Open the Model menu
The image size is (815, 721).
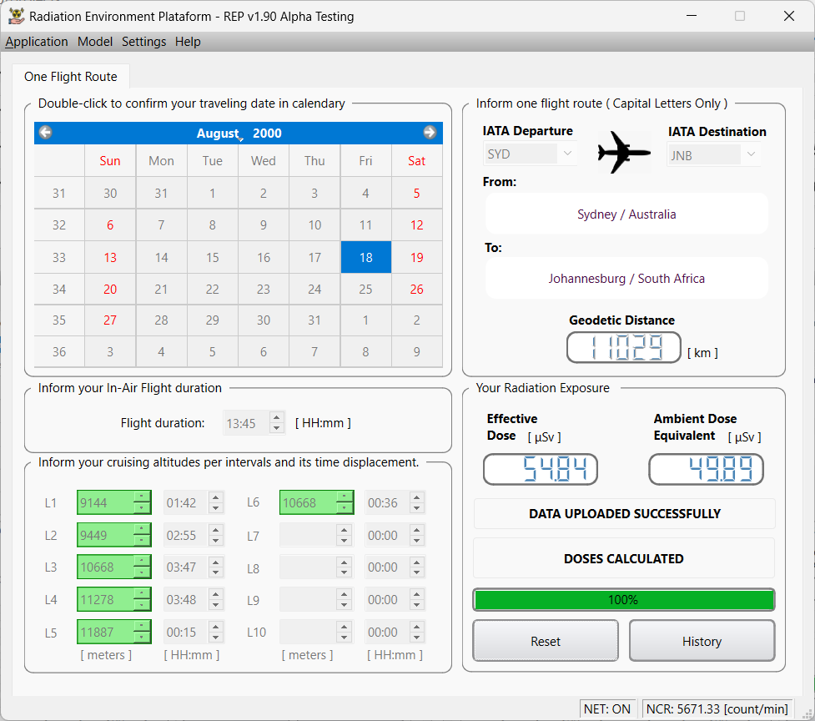tap(95, 42)
